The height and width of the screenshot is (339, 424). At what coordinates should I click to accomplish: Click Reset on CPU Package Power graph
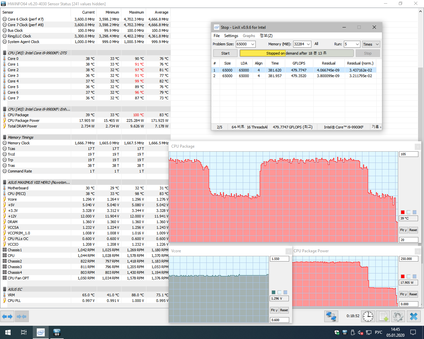[413, 294]
